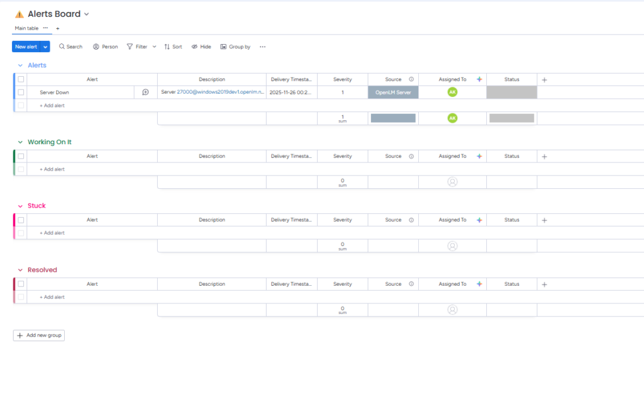Open the Alerts Board title dropdown
The width and height of the screenshot is (644, 394).
pos(87,14)
